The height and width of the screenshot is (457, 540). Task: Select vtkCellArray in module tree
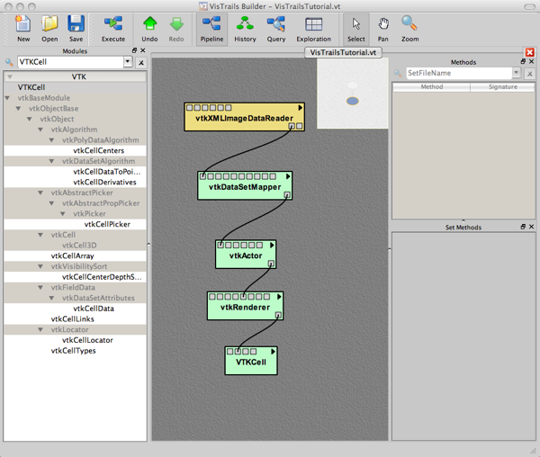[72, 256]
